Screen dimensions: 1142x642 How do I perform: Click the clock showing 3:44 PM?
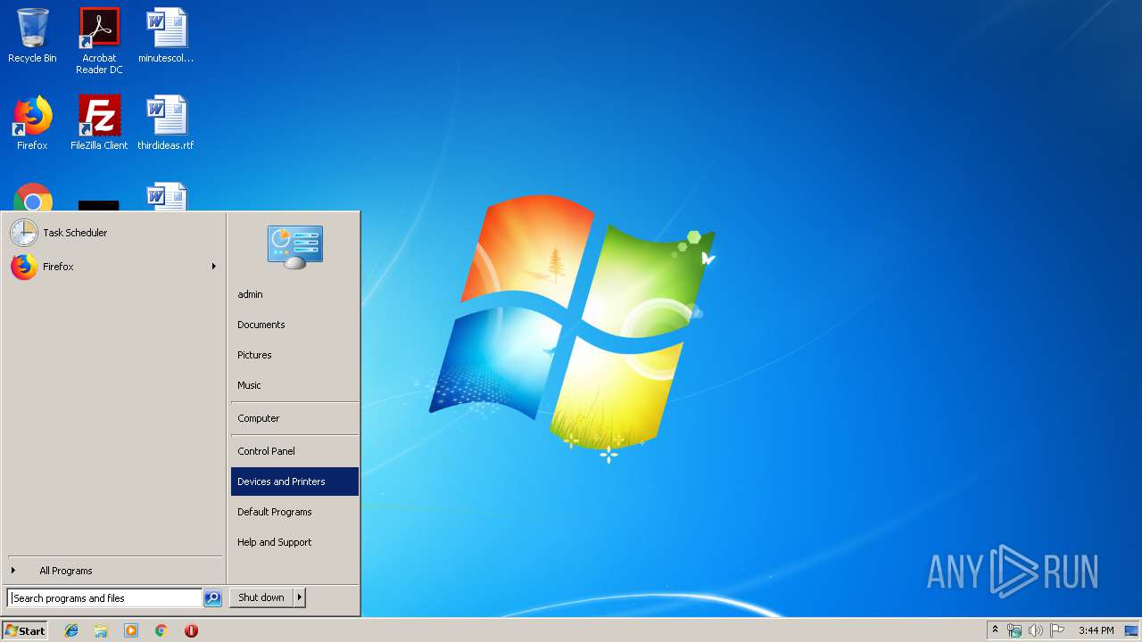(1096, 630)
